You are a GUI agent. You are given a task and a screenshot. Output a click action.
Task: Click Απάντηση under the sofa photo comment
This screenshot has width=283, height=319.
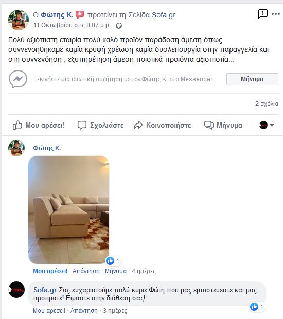(x=86, y=271)
